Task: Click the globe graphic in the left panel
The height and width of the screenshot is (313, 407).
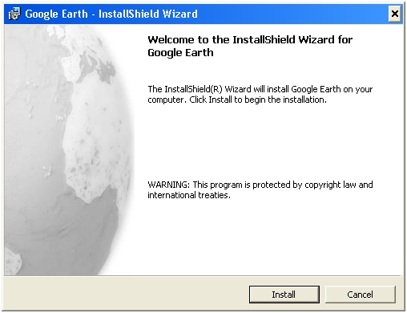Action: tap(69, 150)
